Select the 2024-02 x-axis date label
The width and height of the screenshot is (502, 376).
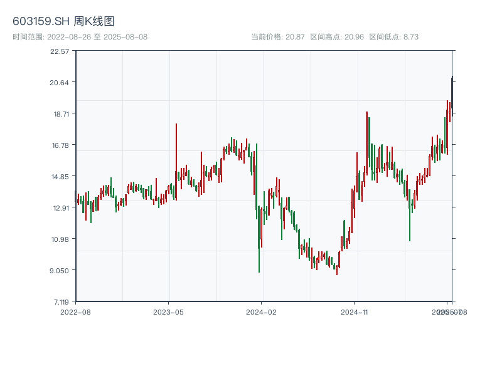click(x=262, y=311)
